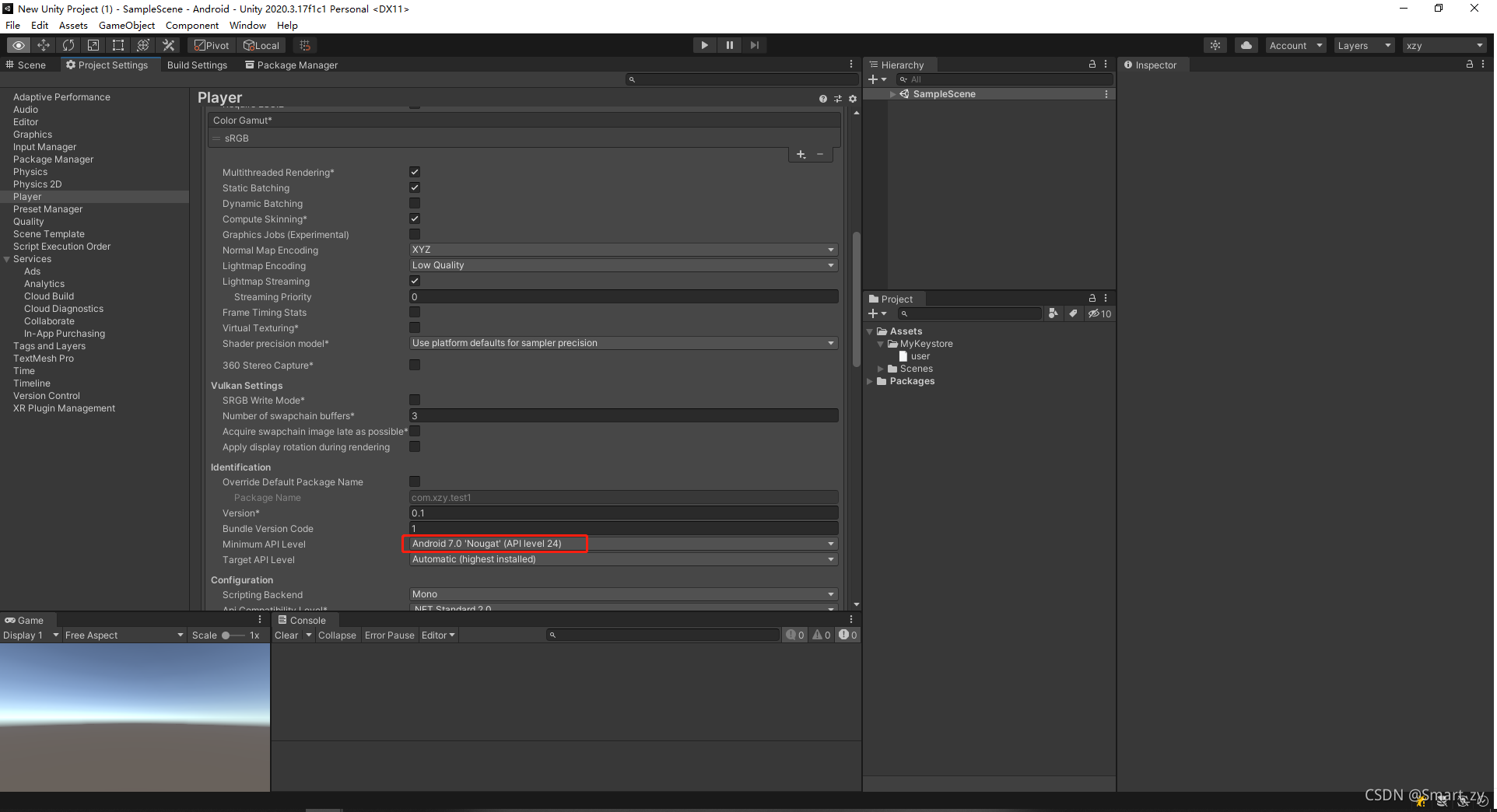Screen dimensions: 1497x812
Task: Open Scripting Backend dropdown
Action: tap(623, 594)
